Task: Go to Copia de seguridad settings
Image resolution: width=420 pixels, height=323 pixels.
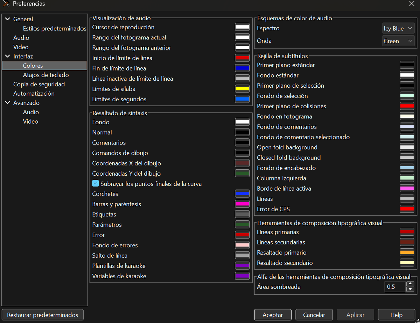Action: click(x=39, y=84)
